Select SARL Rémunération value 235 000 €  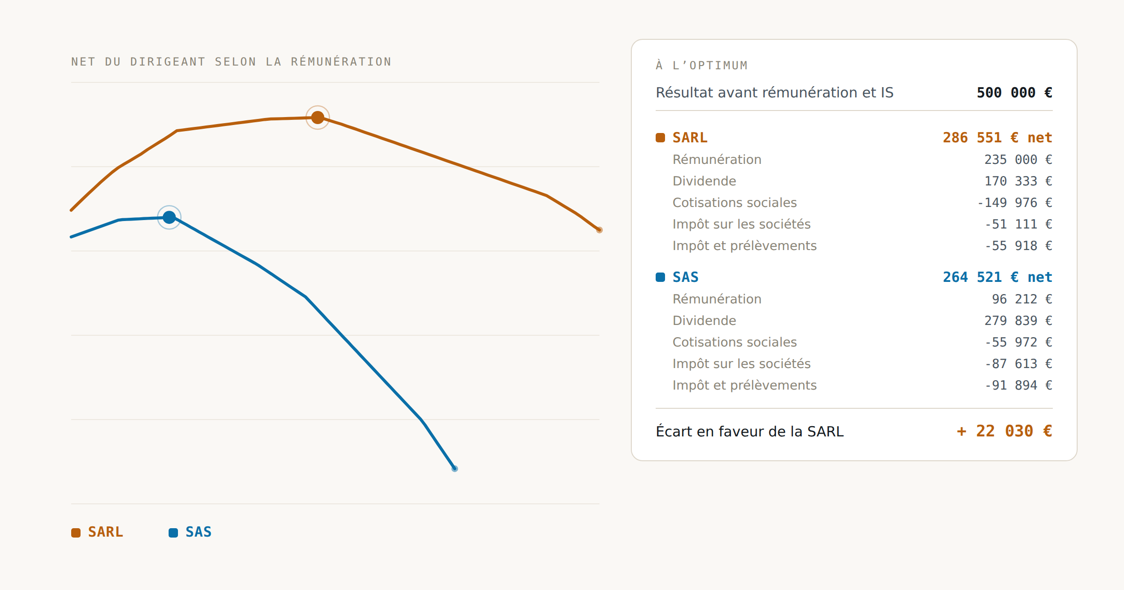[x=1018, y=160]
